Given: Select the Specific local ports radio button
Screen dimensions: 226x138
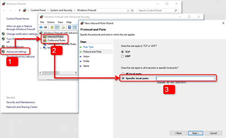Looking at the screenshot, I should (x=123, y=78).
